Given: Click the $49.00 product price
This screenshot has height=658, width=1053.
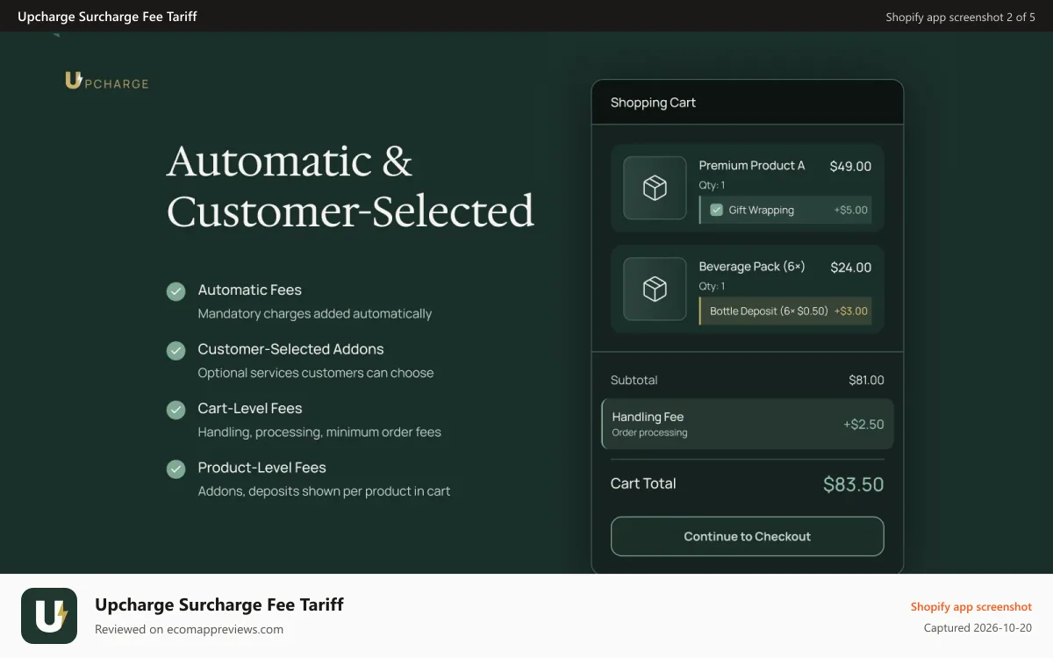Looking at the screenshot, I should pyautogui.click(x=850, y=166).
